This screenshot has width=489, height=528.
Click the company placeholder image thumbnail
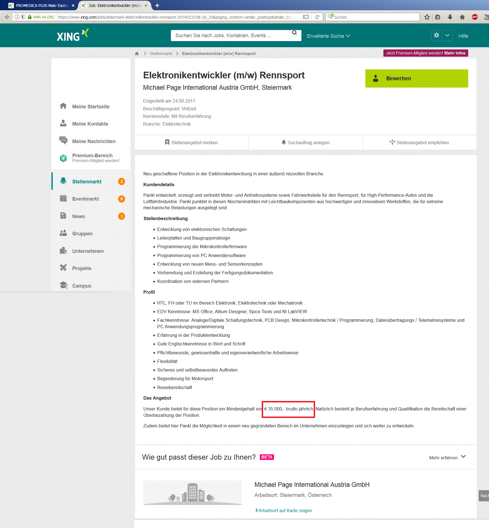click(x=193, y=493)
